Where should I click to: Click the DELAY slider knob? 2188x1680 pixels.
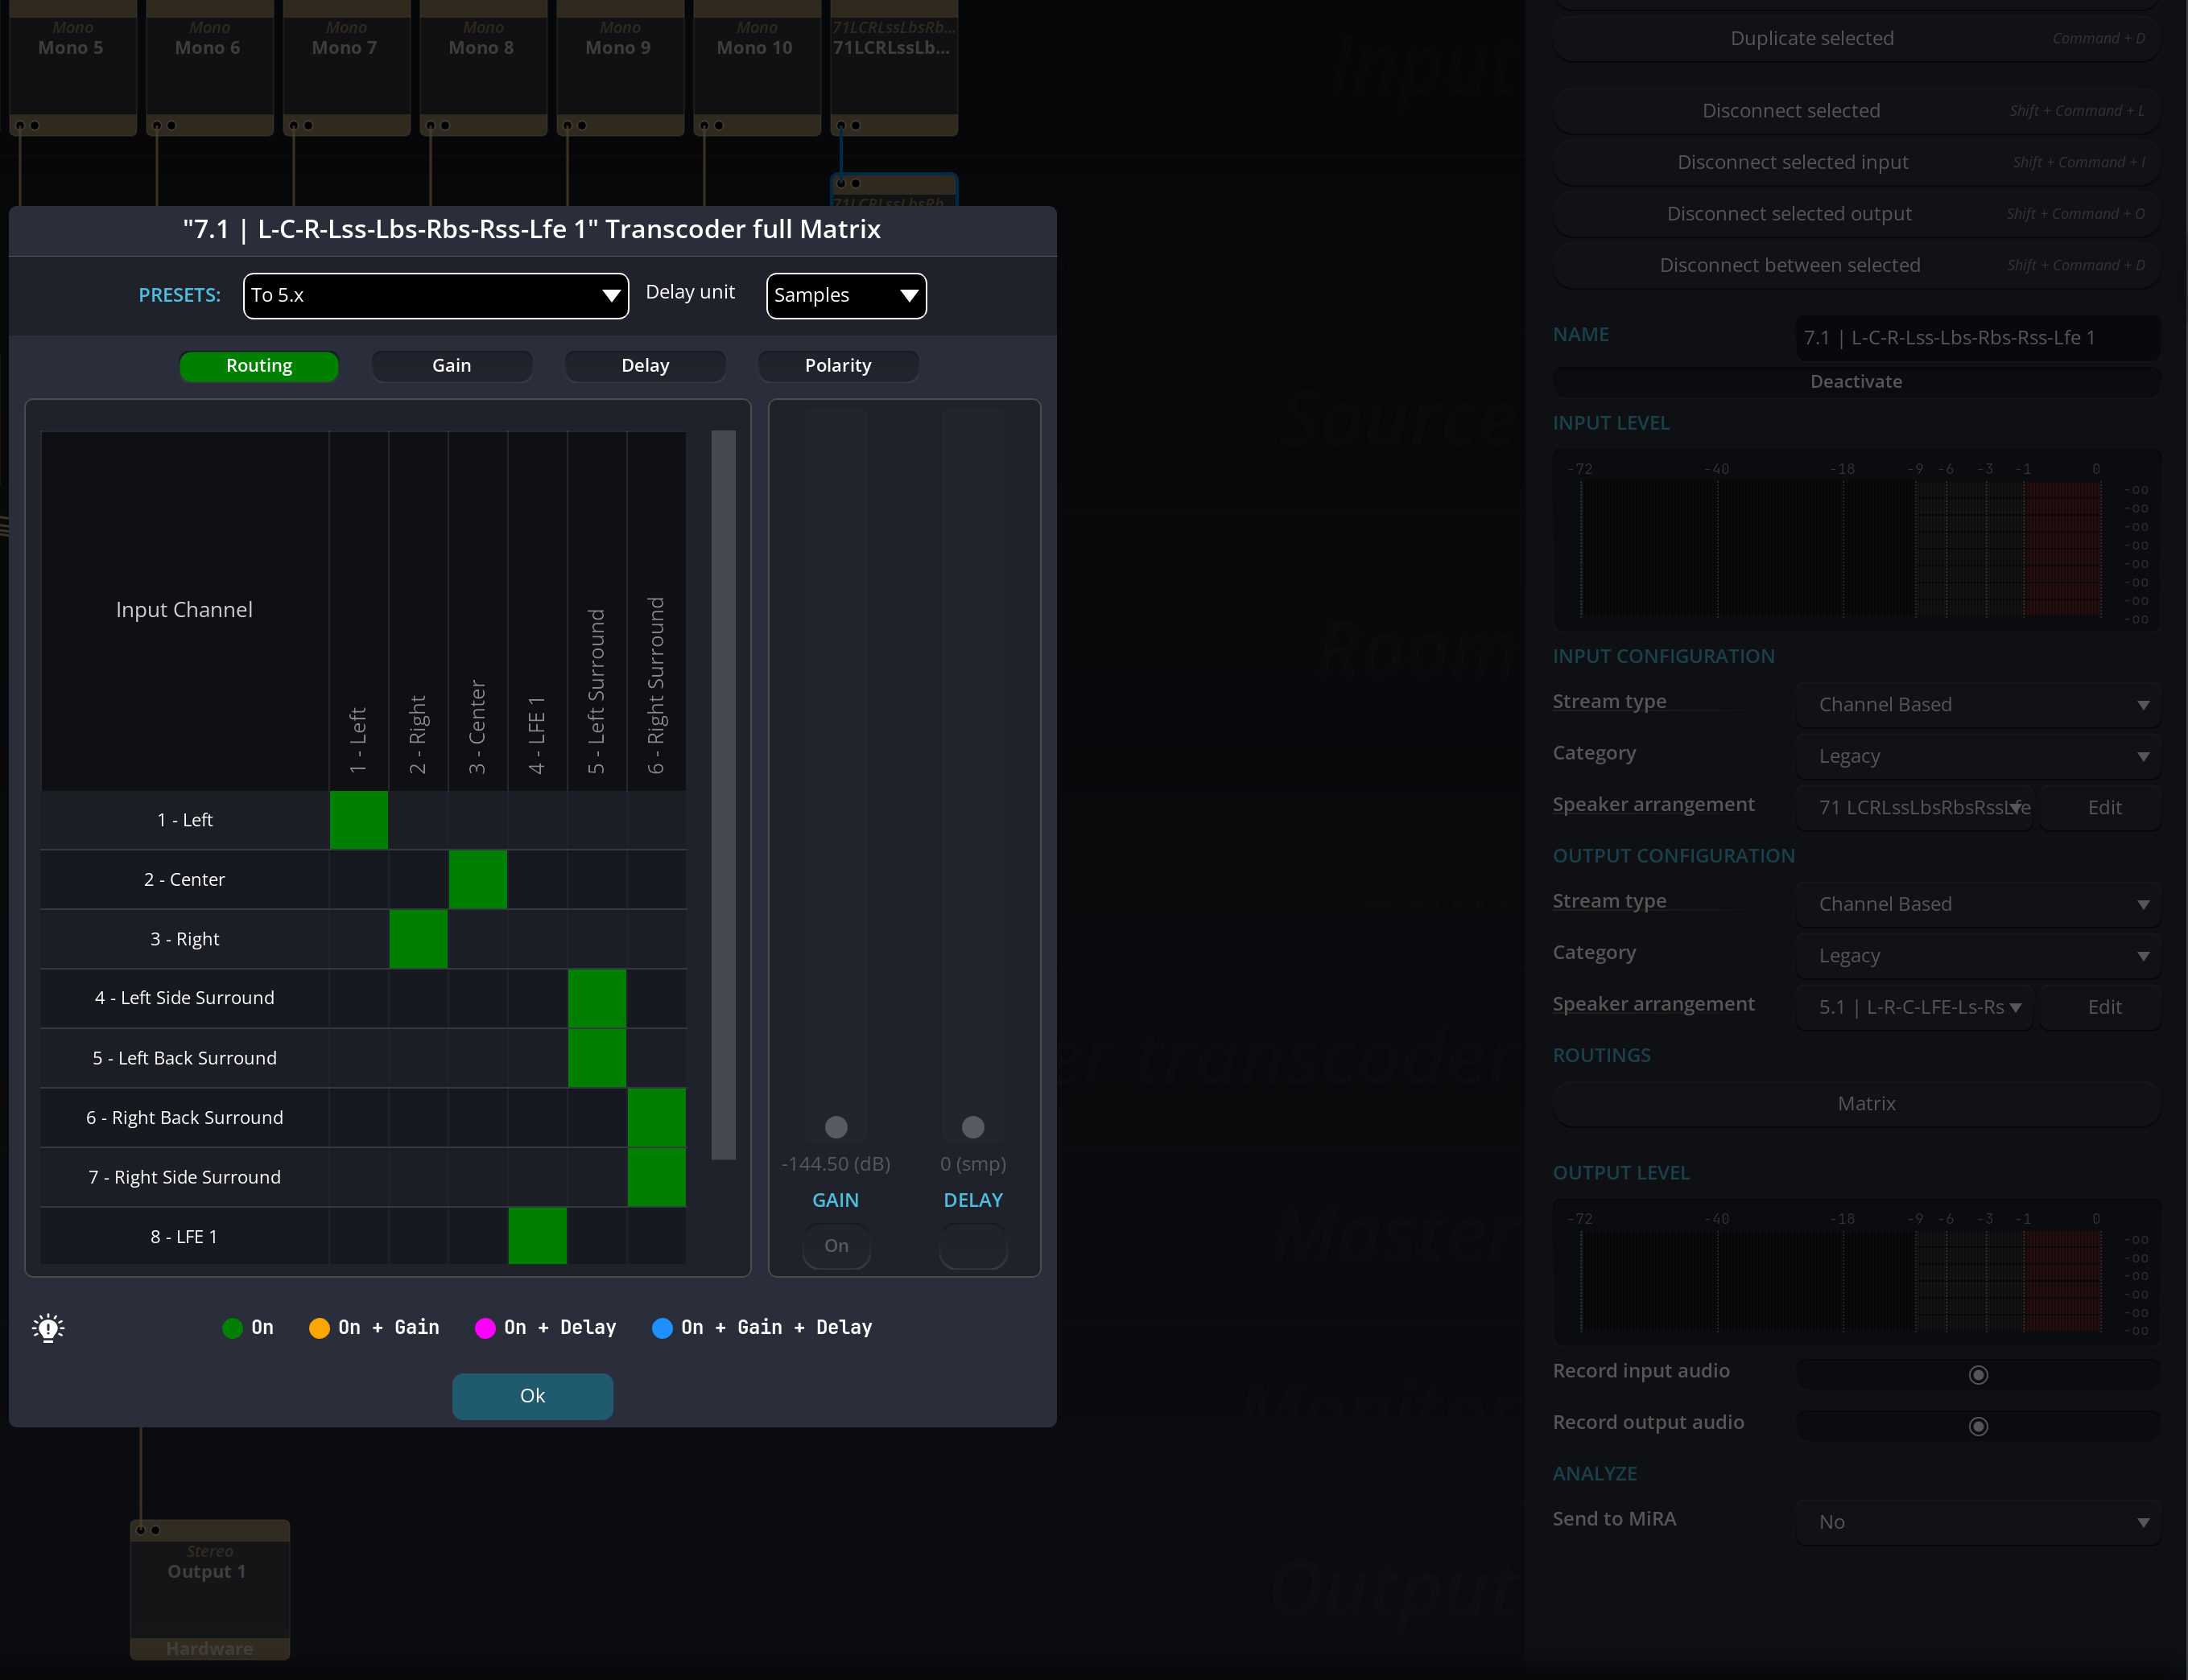pyautogui.click(x=972, y=1127)
